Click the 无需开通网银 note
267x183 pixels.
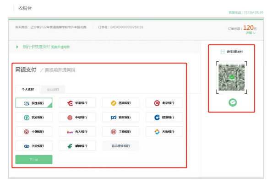[x=60, y=47]
